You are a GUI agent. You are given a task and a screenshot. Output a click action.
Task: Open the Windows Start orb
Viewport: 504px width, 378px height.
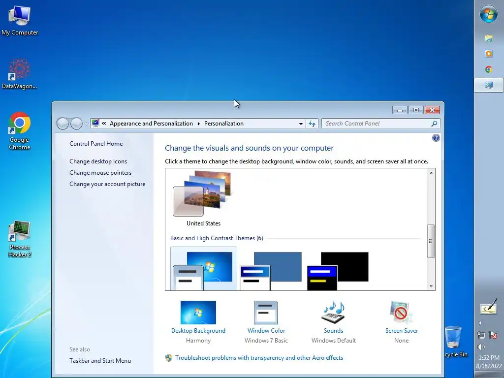click(x=489, y=14)
